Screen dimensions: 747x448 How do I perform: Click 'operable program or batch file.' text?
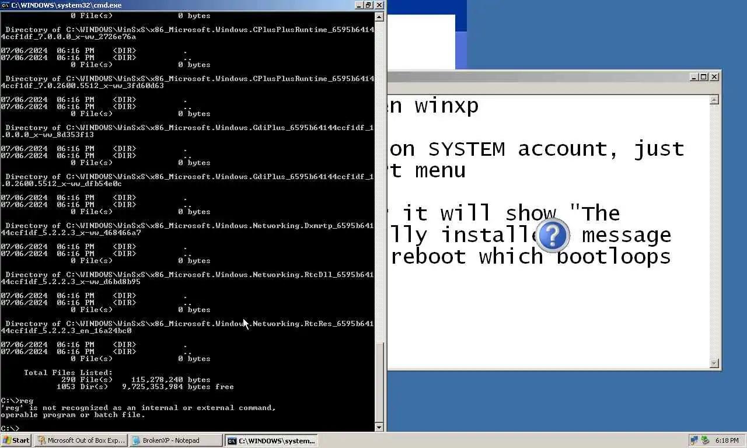73,415
